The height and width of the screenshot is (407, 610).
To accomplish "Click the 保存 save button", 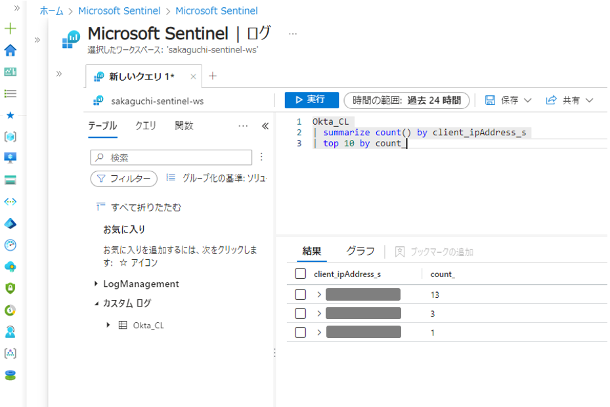I will point(502,100).
